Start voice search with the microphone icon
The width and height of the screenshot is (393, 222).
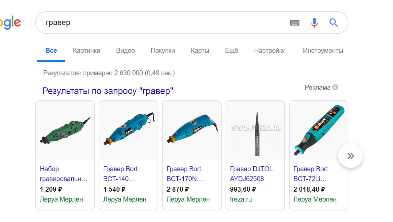[314, 23]
